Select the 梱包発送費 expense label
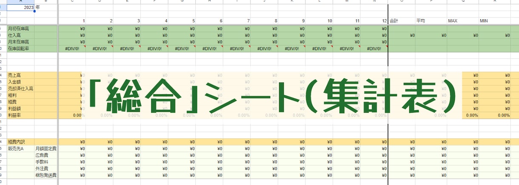This screenshot has height=185, width=519. [46, 175]
